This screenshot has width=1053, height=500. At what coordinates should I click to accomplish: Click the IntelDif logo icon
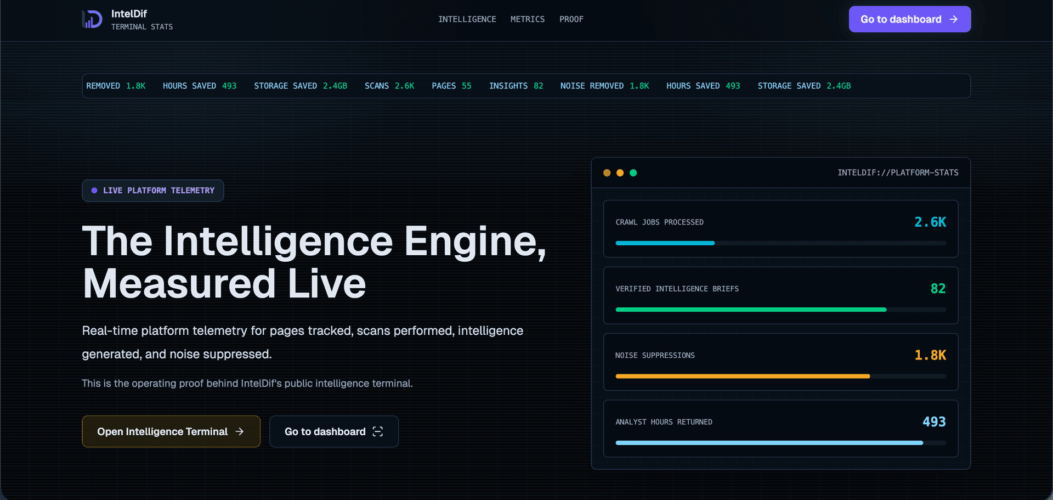(x=92, y=19)
